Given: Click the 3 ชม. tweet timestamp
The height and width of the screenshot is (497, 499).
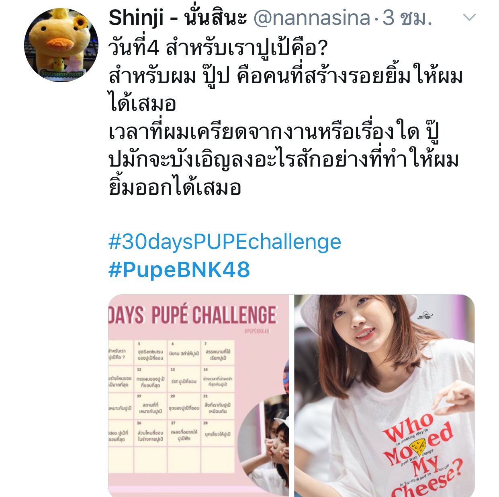Looking at the screenshot, I should tap(407, 18).
